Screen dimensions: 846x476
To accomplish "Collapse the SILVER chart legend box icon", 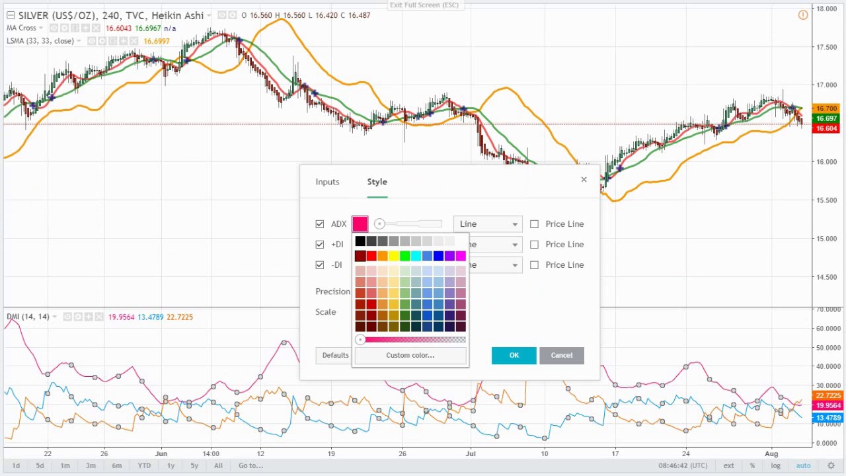I will (11, 15).
